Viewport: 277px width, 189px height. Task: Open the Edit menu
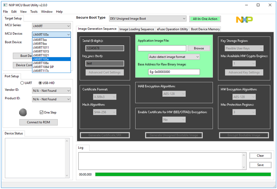click(14, 12)
